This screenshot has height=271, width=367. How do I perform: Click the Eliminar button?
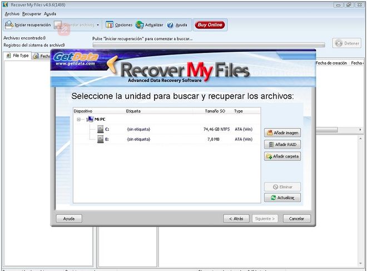click(282, 187)
